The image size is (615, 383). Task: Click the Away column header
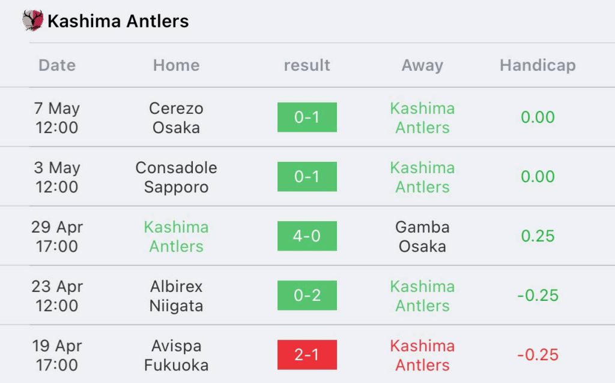pyautogui.click(x=422, y=65)
